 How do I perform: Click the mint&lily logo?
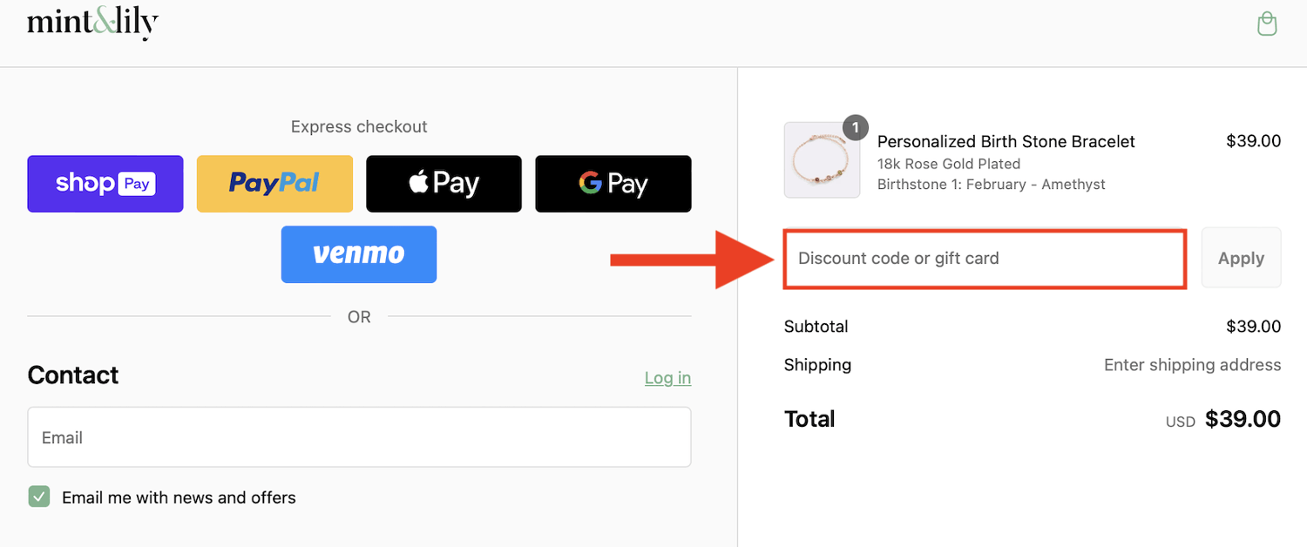[92, 23]
